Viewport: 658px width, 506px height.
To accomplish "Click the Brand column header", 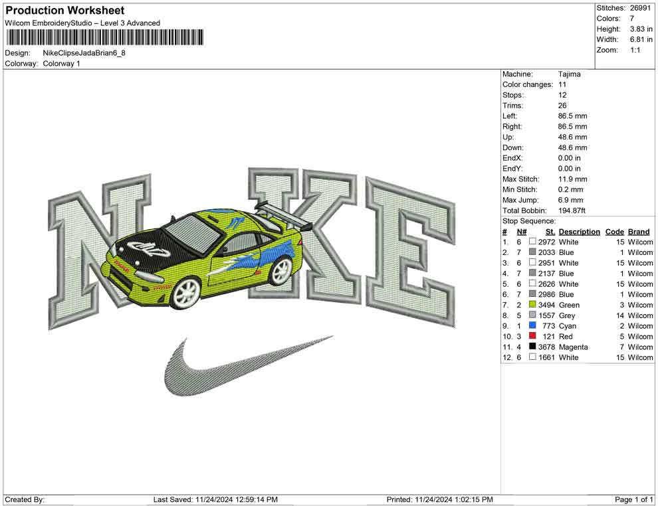I will [x=639, y=232].
